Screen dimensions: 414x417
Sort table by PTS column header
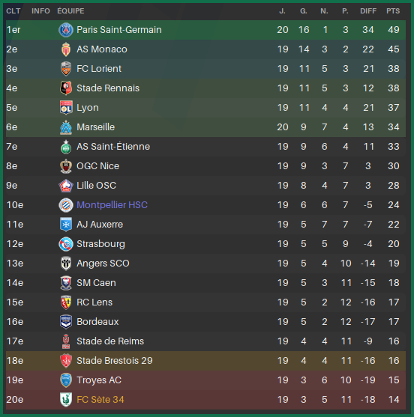click(393, 11)
